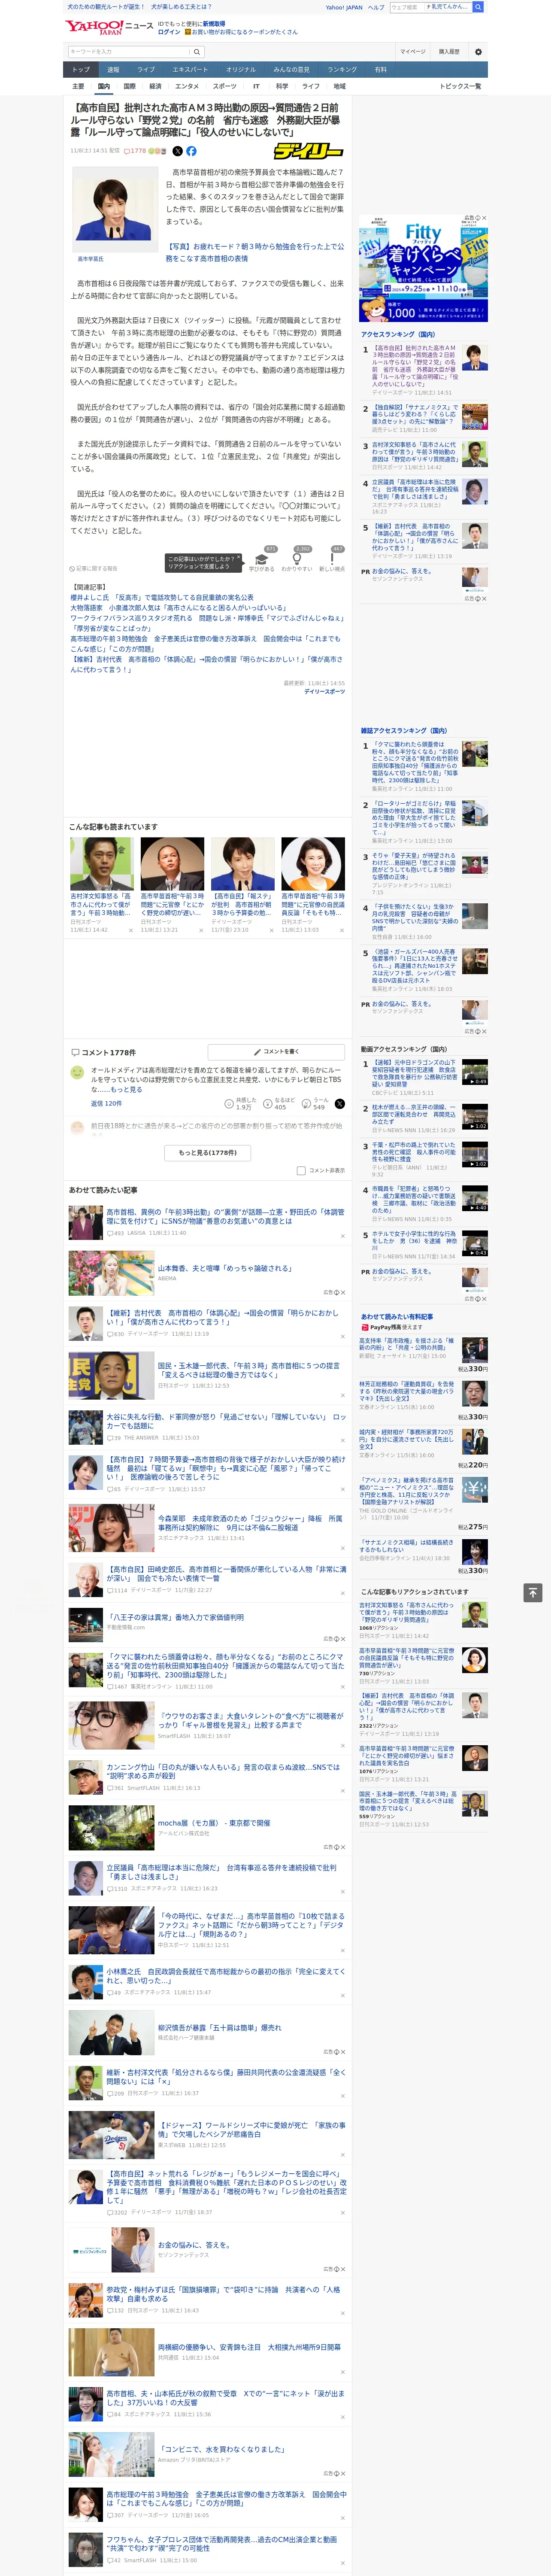Open トピックス一覧 link
The height and width of the screenshot is (2576, 551).
460,86
